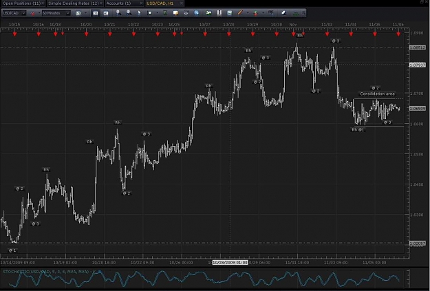Click the 1.08512 price level label
430x291 pixels.
[x=418, y=47]
